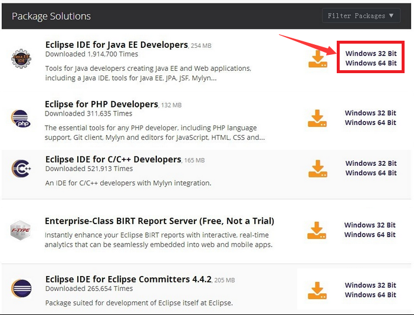
Task: Click the Java EE IDE gear icon
Action: 21,58
